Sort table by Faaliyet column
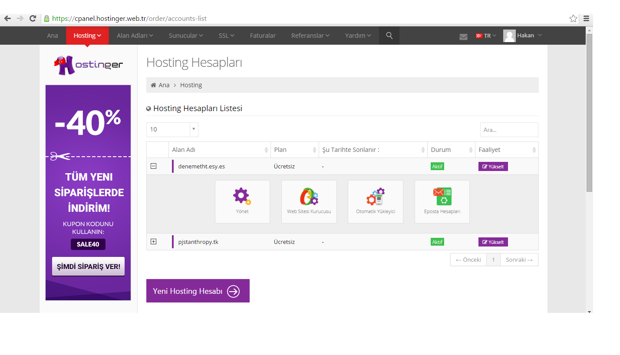This screenshot has height=355, width=620. click(x=507, y=150)
